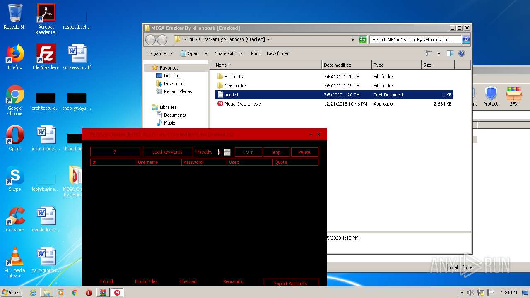Open Acrobat Reader DC desktop shortcut
This screenshot has width=530, height=298.
[x=46, y=19]
